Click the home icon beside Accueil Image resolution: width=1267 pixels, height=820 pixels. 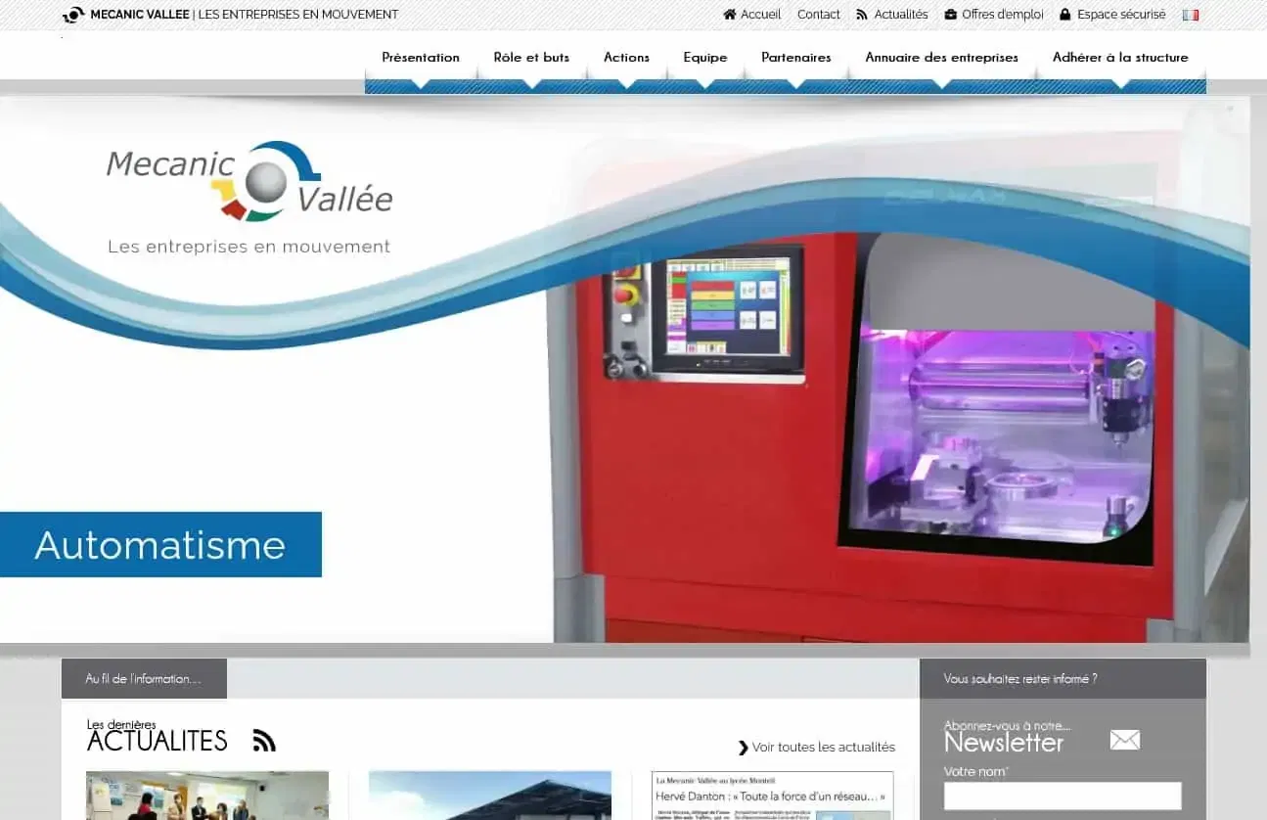729,15
